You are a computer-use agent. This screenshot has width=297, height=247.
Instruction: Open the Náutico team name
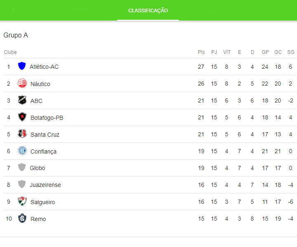click(x=40, y=84)
